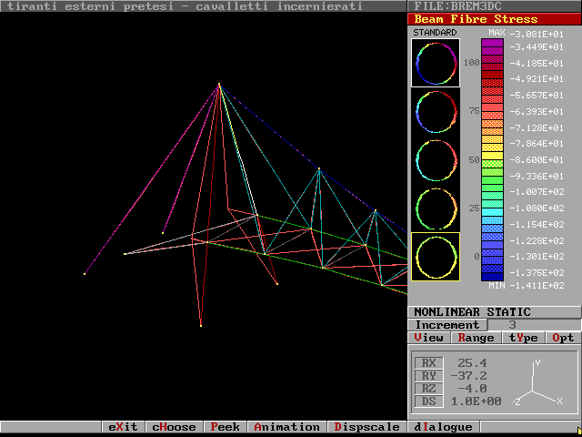The height and width of the screenshot is (437, 582).
Task: Click the solid green legend swatch
Action: [x=492, y=180]
